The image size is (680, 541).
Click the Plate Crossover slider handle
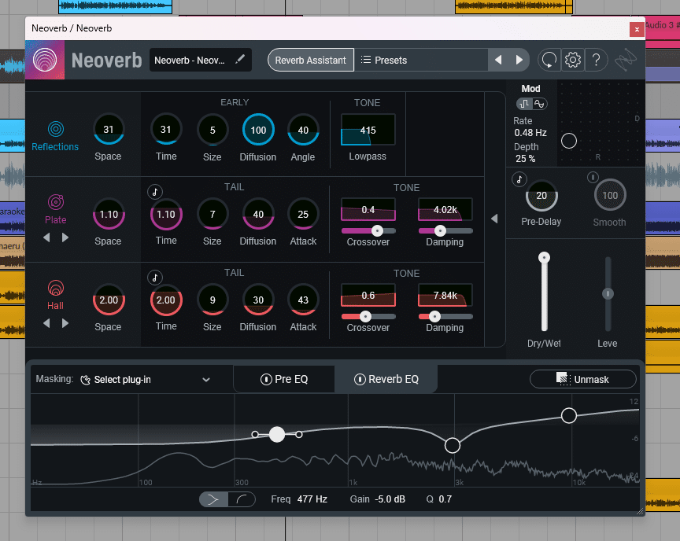pyautogui.click(x=377, y=231)
